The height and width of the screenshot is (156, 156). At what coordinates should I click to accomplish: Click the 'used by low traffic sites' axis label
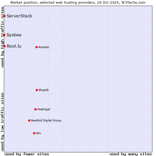pos(2,122)
